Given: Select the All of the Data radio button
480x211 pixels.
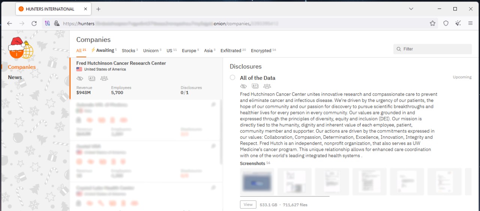Looking at the screenshot, I should click(x=232, y=78).
